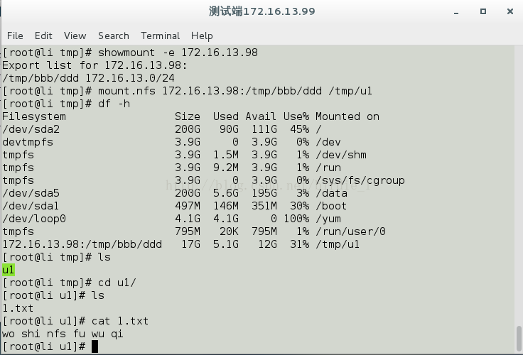This screenshot has height=355, width=523.
Task: Open the Help menu
Action: pyautogui.click(x=202, y=35)
